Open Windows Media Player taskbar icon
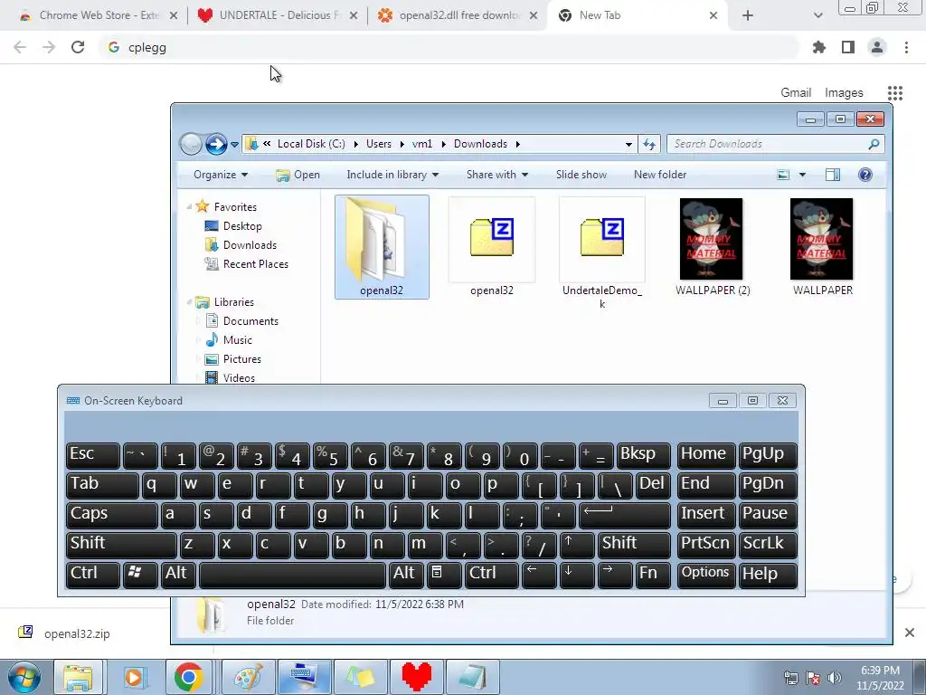 click(x=134, y=677)
